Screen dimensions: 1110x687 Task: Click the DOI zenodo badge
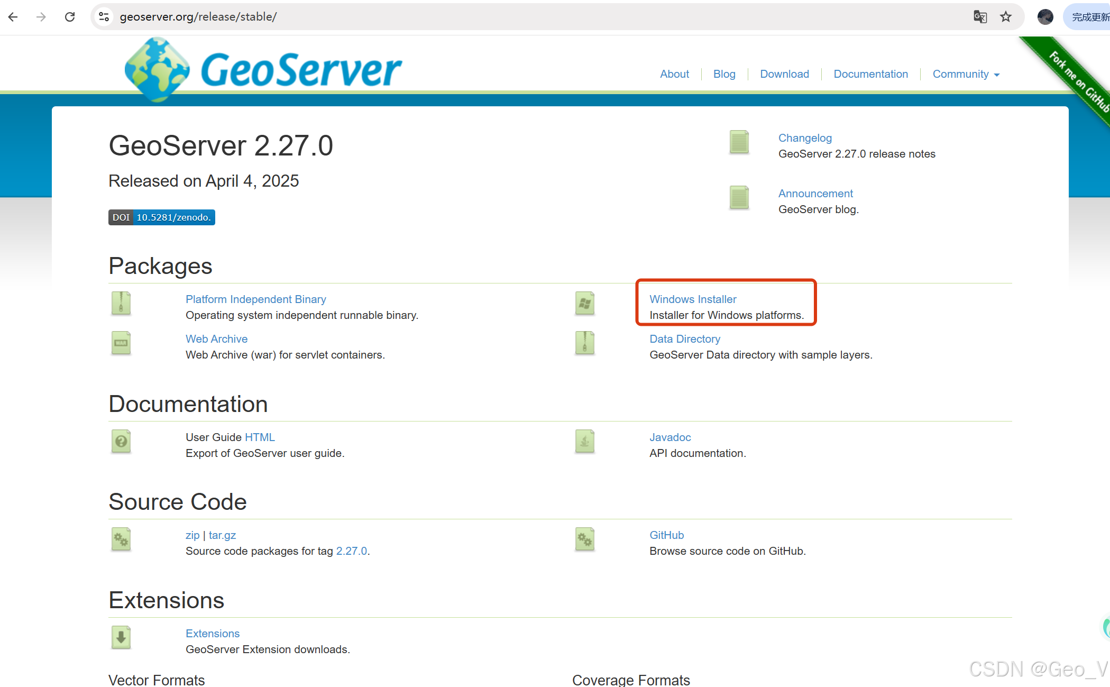(x=162, y=217)
